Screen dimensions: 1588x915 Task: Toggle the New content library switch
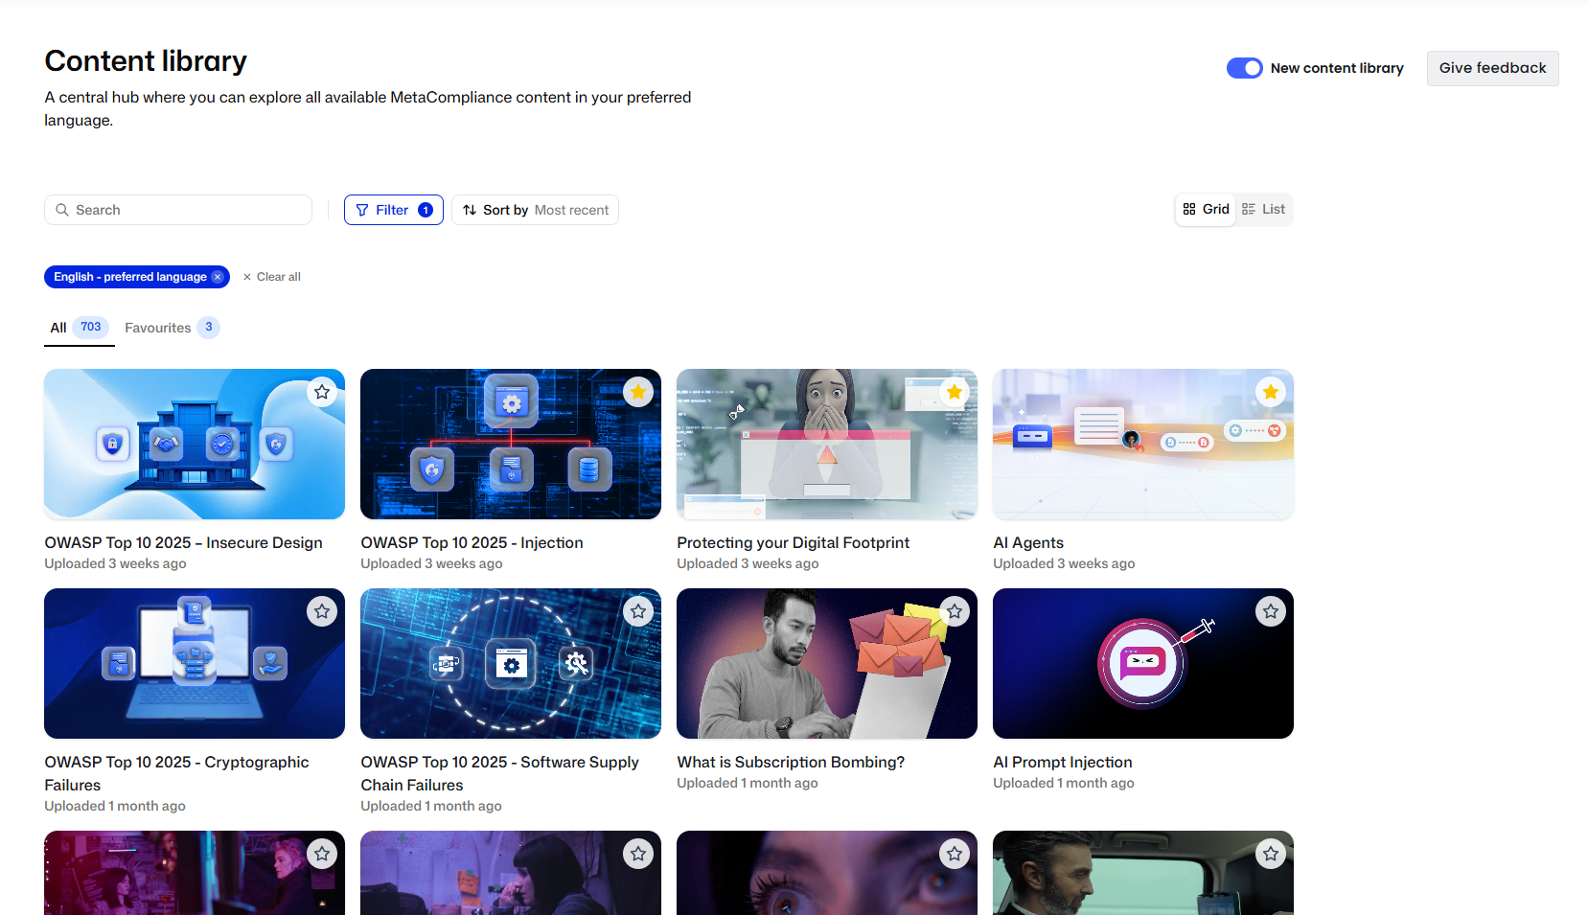click(x=1245, y=68)
